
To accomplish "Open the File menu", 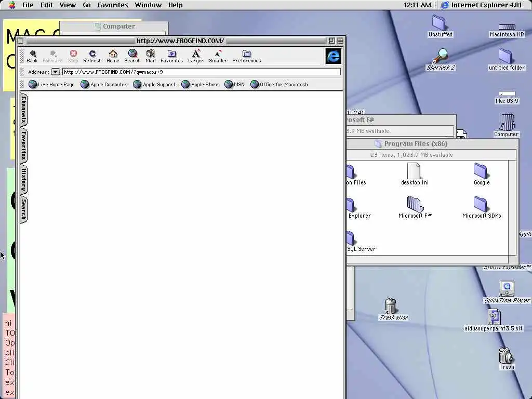I will (28, 5).
